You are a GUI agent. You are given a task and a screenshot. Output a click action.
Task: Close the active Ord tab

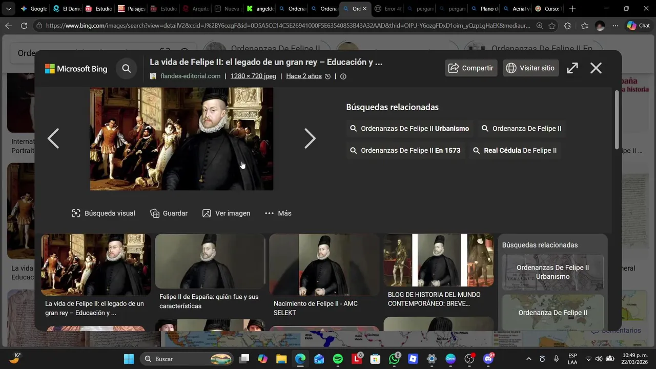(x=364, y=9)
